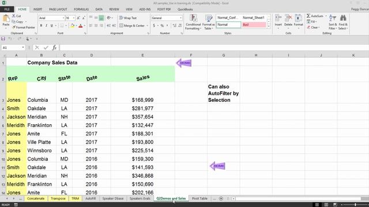Expand the cell styles gallery More arrow
The width and height of the screenshot is (369, 207).
tap(269, 26)
